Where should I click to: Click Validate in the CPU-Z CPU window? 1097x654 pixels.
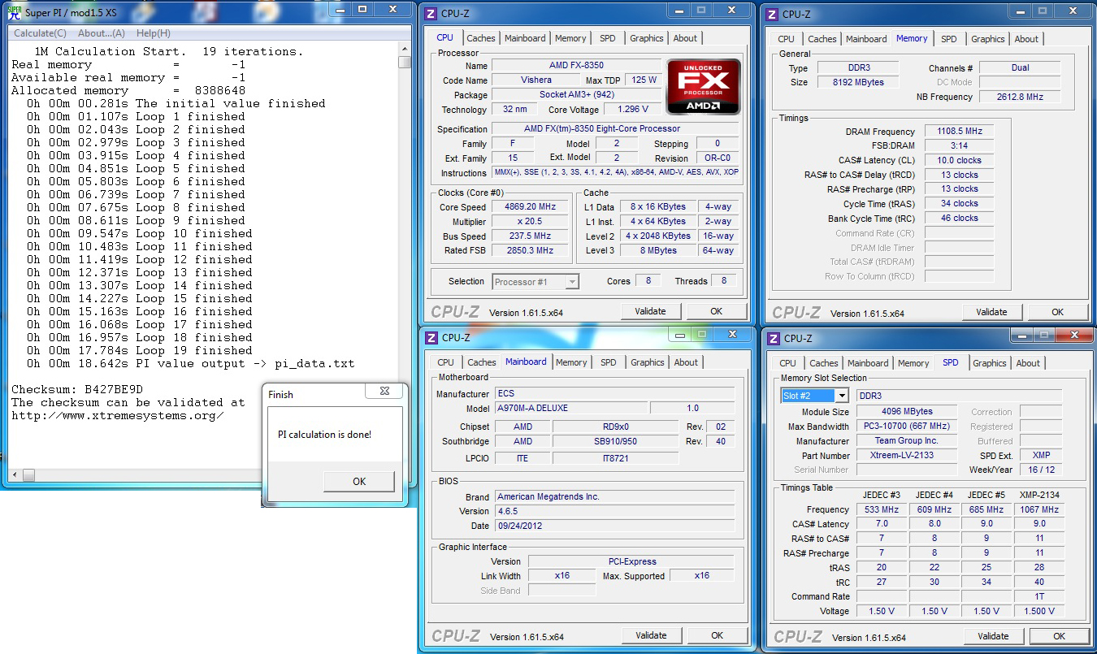(x=650, y=311)
